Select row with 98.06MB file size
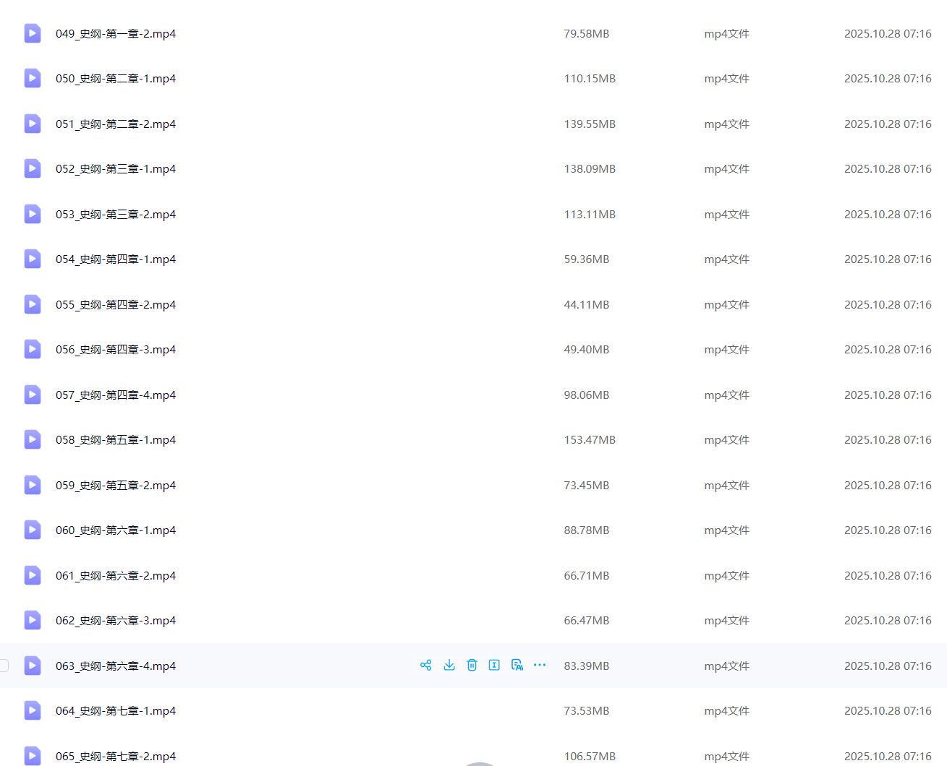This screenshot has width=947, height=766. [x=586, y=395]
